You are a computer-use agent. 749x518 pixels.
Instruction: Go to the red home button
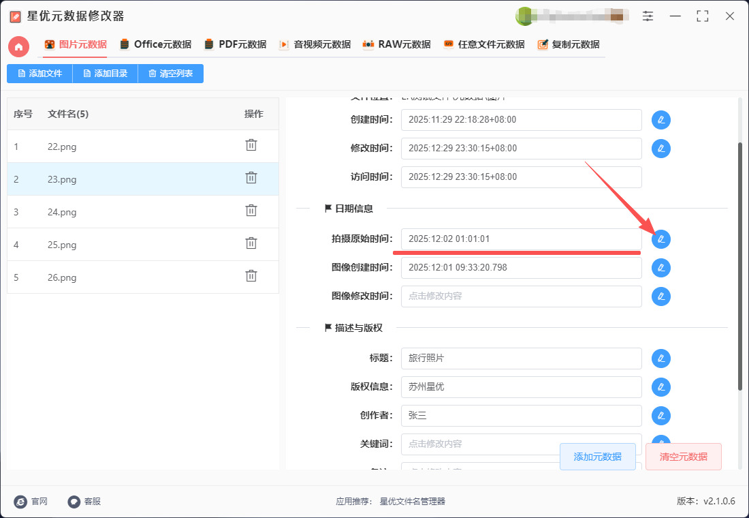pos(18,47)
